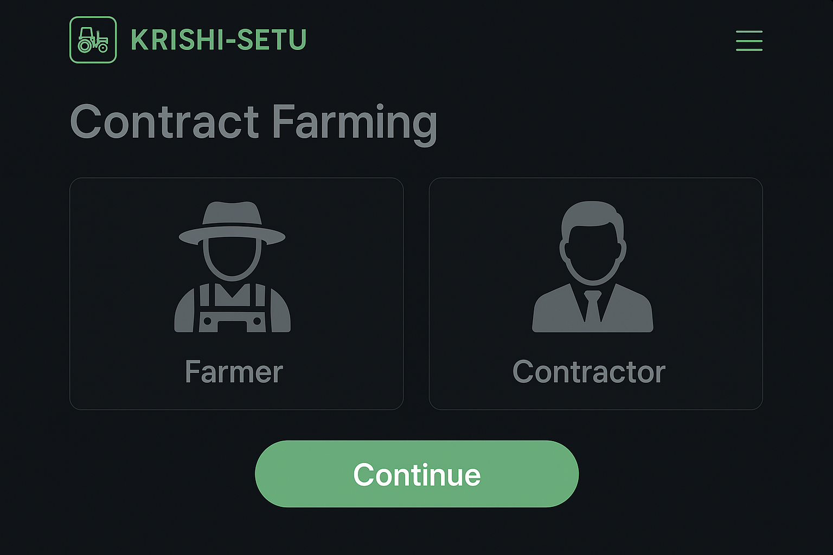
Task: Select the suited contractor avatar icon
Action: point(593,267)
